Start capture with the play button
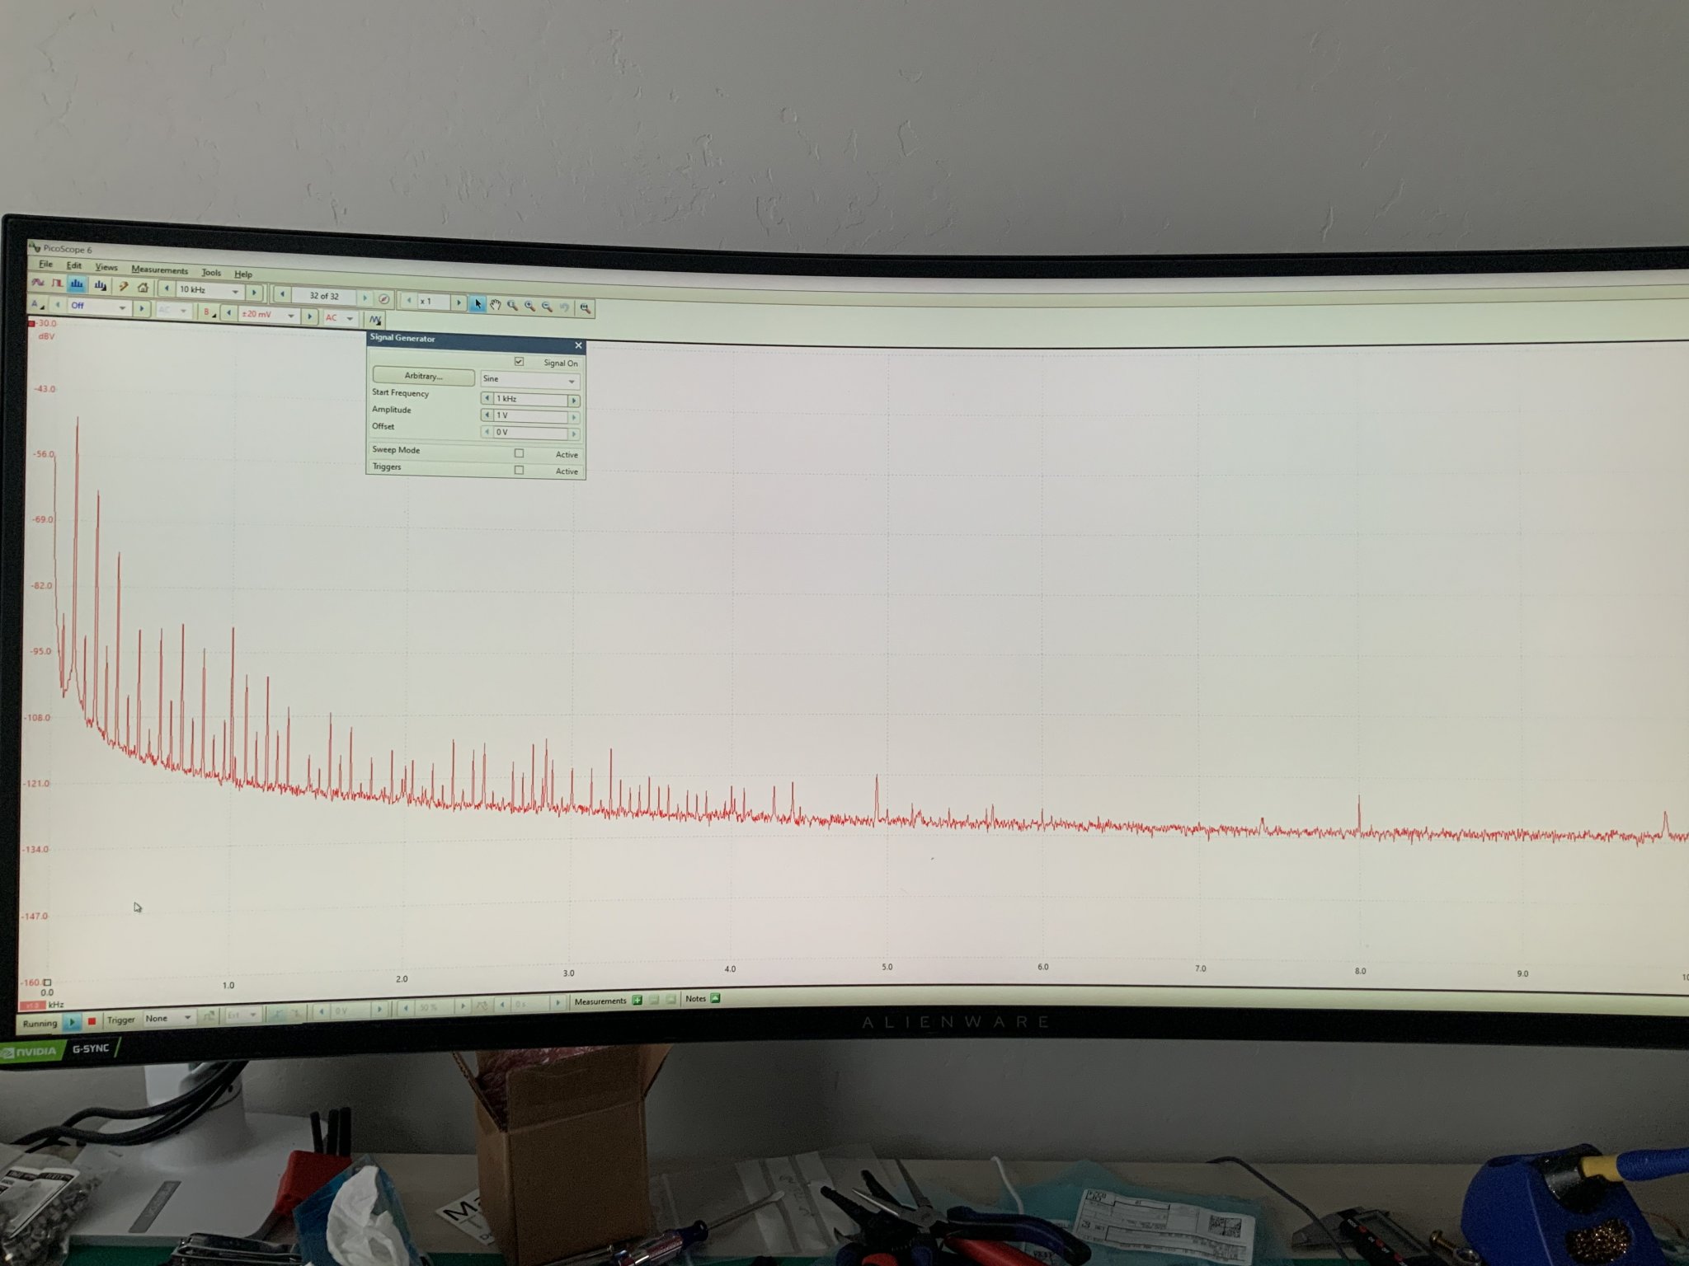This screenshot has width=1689, height=1266. coord(72,1022)
